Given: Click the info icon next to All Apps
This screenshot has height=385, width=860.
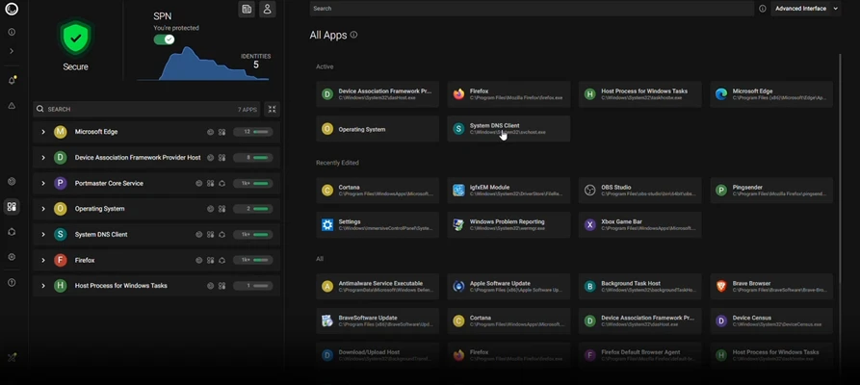Looking at the screenshot, I should point(353,35).
